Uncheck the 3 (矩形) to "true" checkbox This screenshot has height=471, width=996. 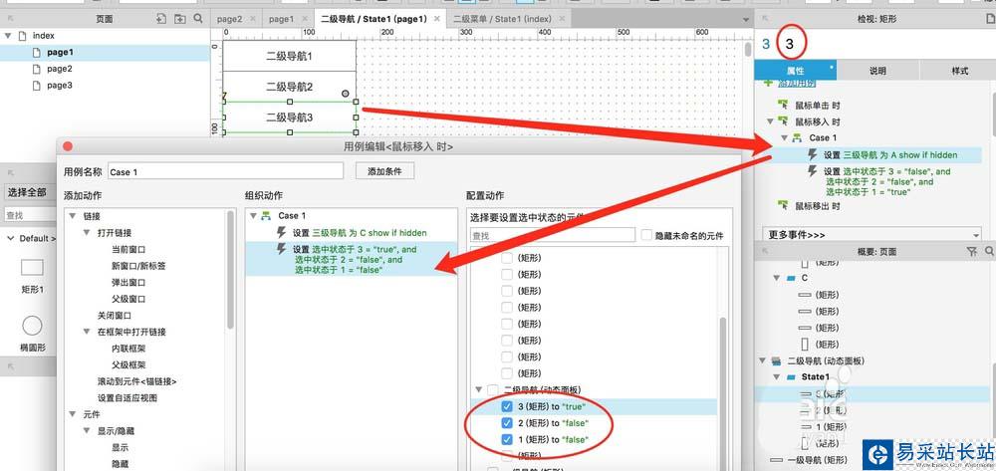[x=506, y=406]
